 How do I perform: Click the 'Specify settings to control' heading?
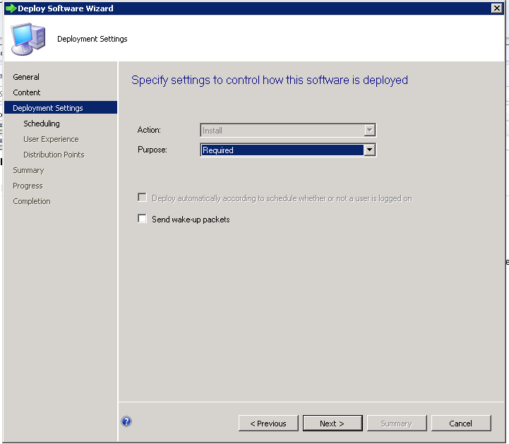pos(270,80)
